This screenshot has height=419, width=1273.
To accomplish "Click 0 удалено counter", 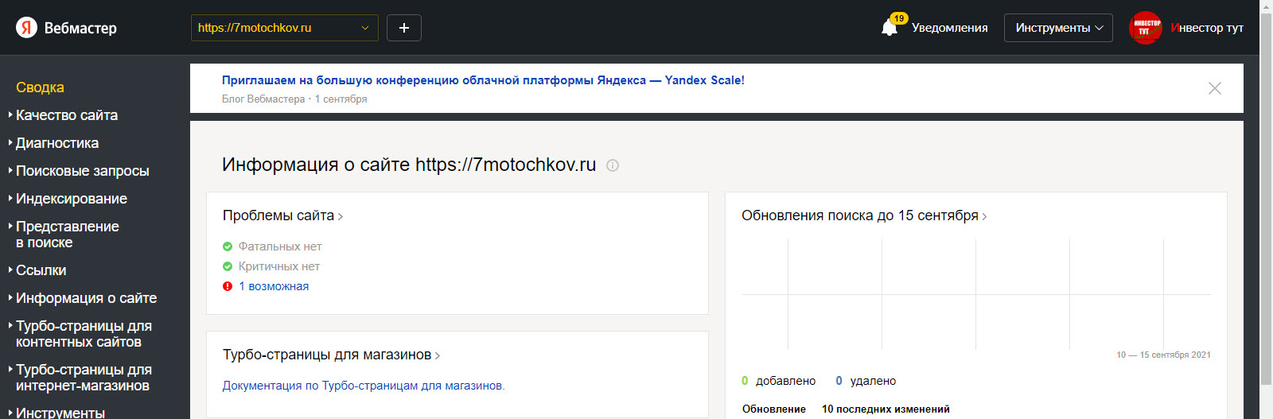I will [866, 381].
